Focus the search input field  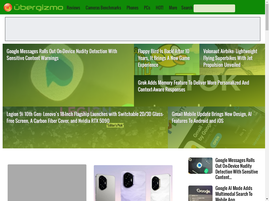click(214, 8)
